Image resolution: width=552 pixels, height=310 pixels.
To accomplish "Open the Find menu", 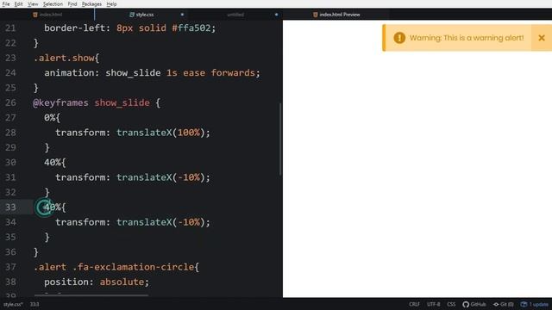I will click(72, 4).
